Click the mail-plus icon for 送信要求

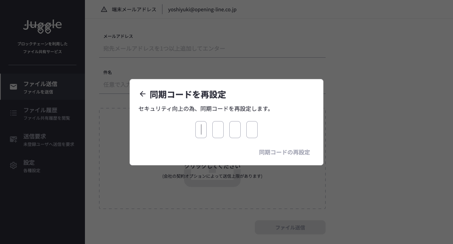pyautogui.click(x=13, y=140)
